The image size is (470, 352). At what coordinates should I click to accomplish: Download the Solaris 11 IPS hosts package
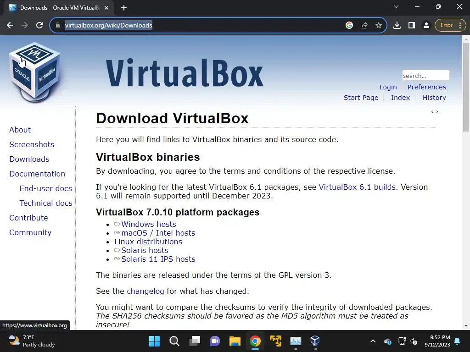click(x=158, y=259)
